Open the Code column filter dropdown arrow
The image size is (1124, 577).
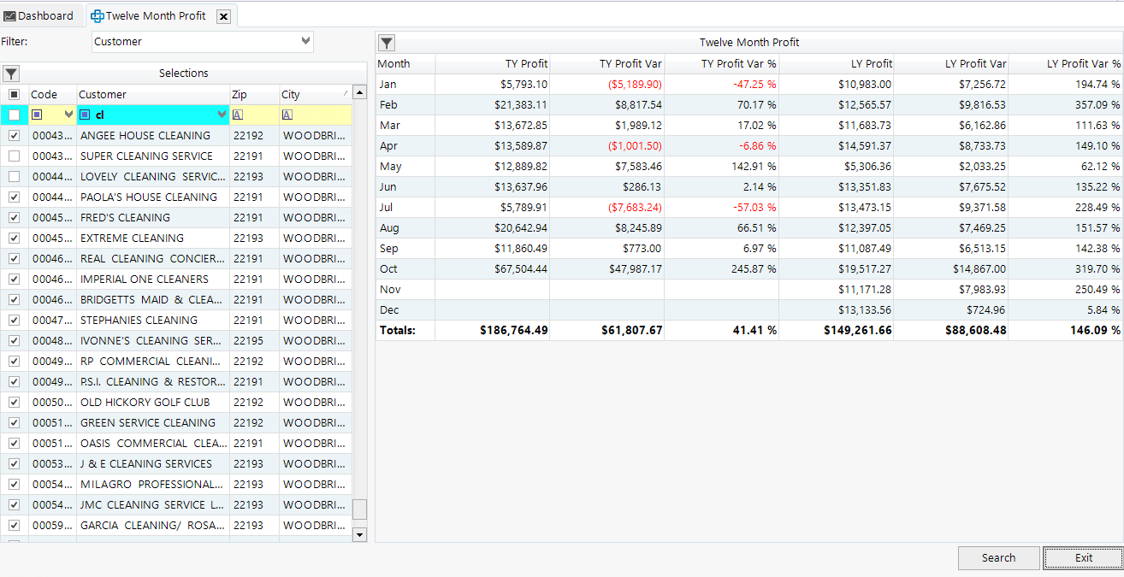tap(68, 114)
